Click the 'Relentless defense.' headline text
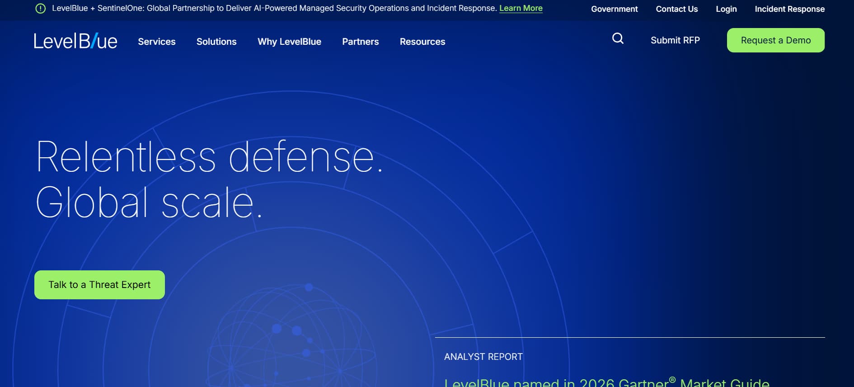 tap(209, 156)
